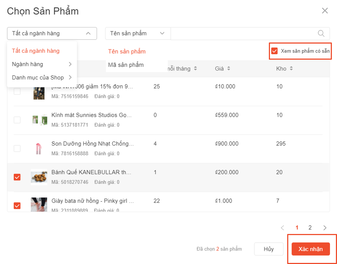Uncheck the Giày bata nữ hồng checkbox

point(17,206)
